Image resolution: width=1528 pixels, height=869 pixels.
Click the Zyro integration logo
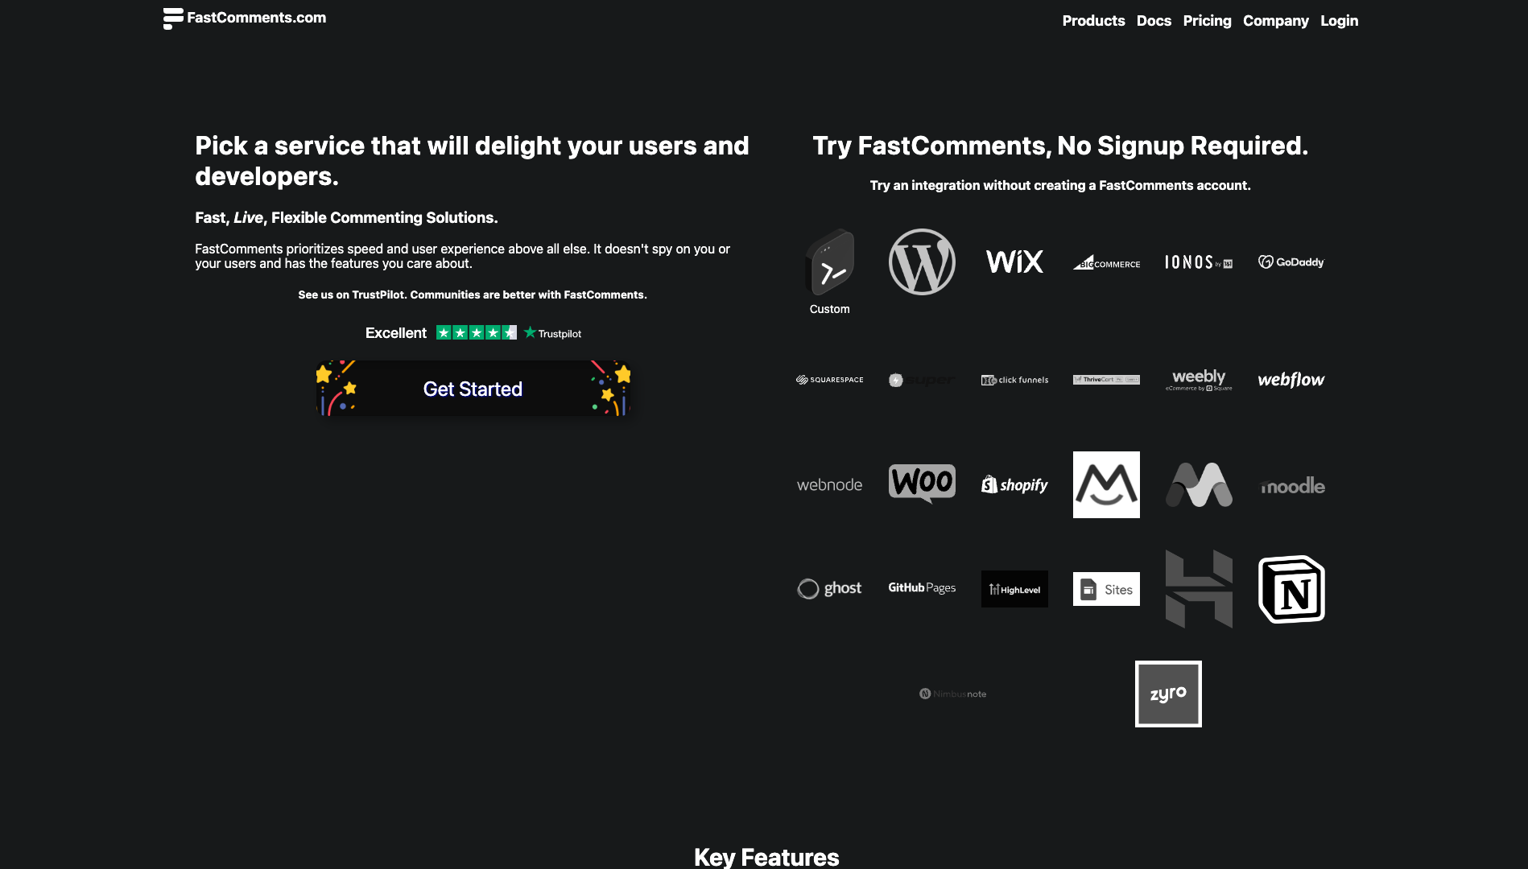(x=1168, y=694)
